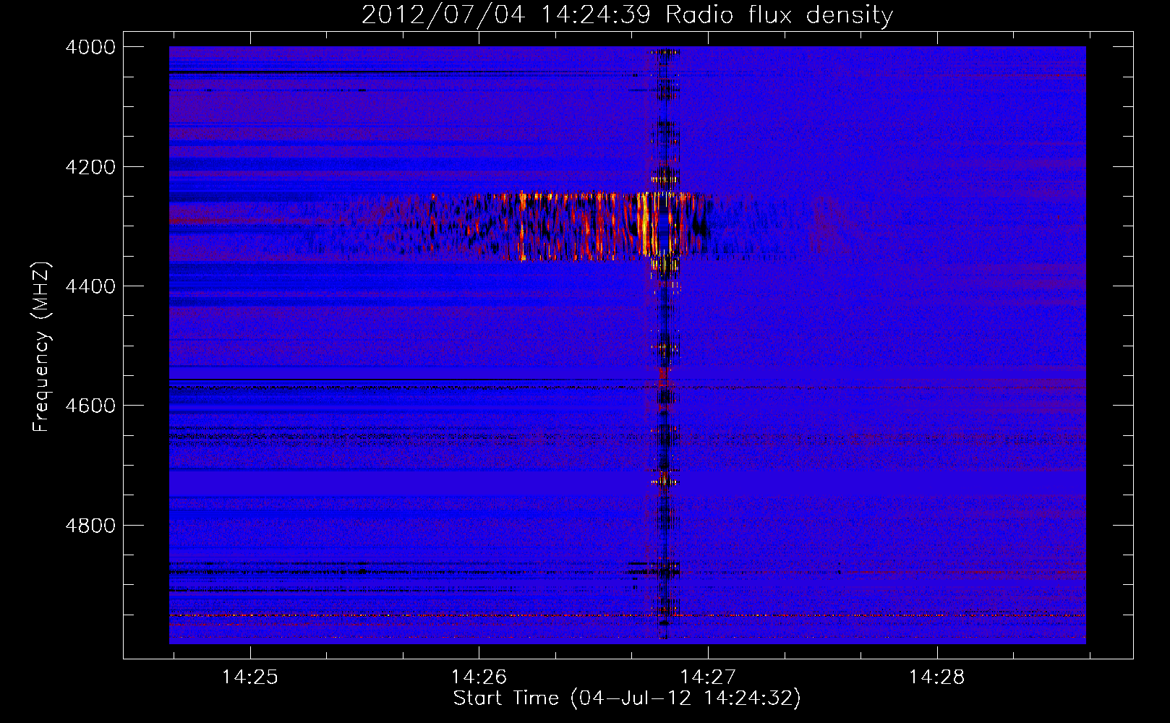Click the '14:26' time tick label
Screen dimensions: 1170x723
(x=479, y=677)
